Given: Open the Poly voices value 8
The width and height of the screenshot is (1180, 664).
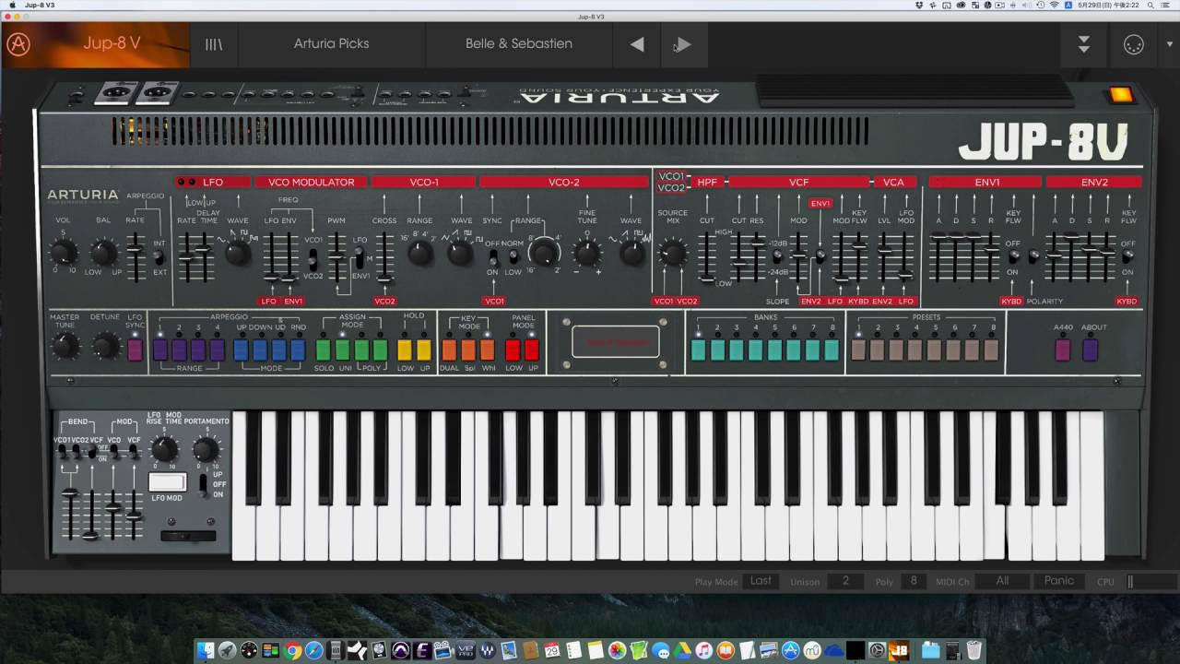Looking at the screenshot, I should [914, 581].
